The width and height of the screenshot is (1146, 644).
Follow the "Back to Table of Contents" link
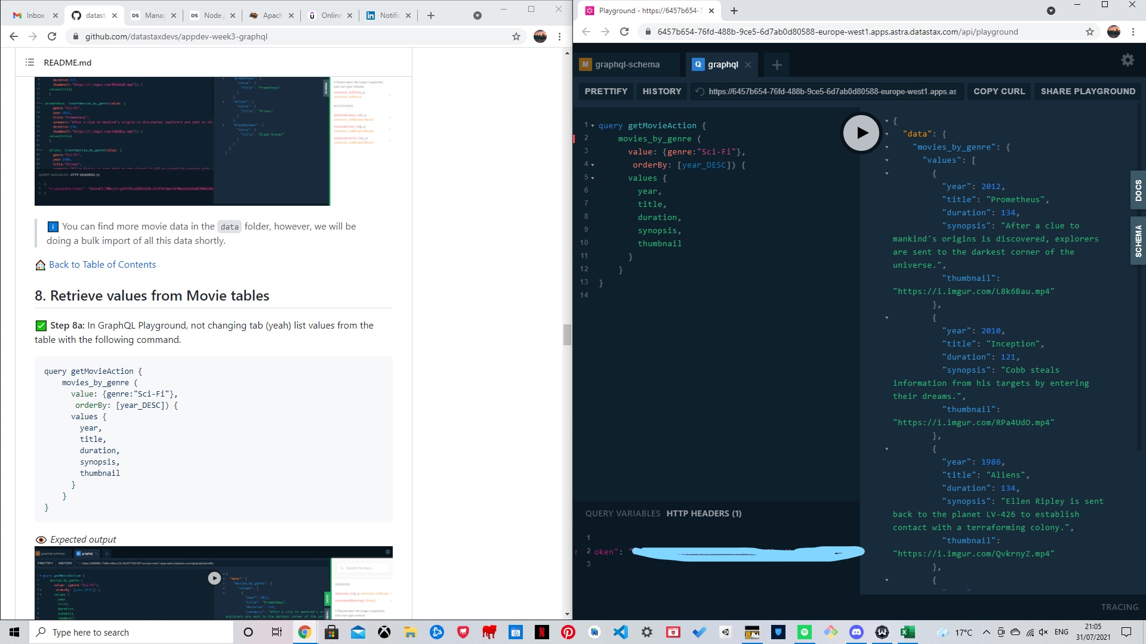coord(102,265)
